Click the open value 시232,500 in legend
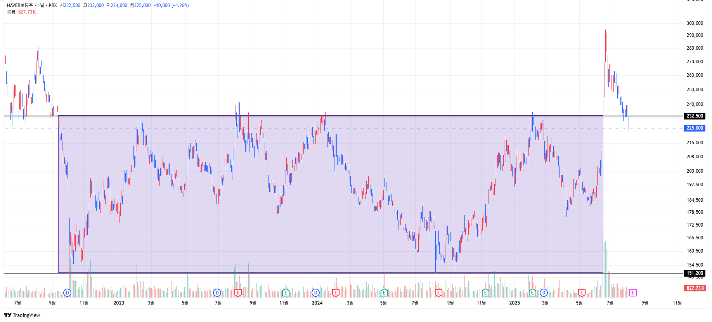Image resolution: width=712 pixels, height=322 pixels. (x=70, y=5)
